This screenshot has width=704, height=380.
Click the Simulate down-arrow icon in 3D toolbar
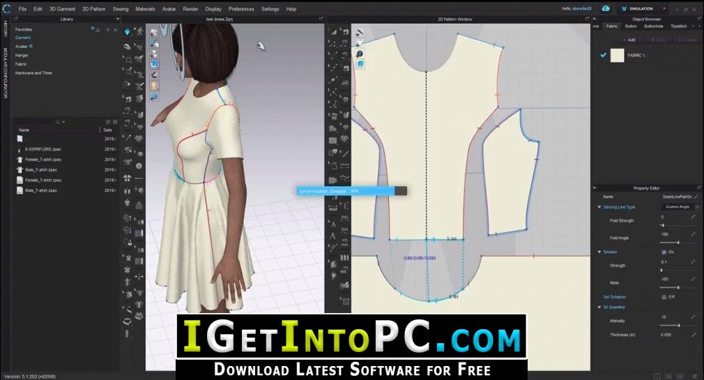(128, 31)
